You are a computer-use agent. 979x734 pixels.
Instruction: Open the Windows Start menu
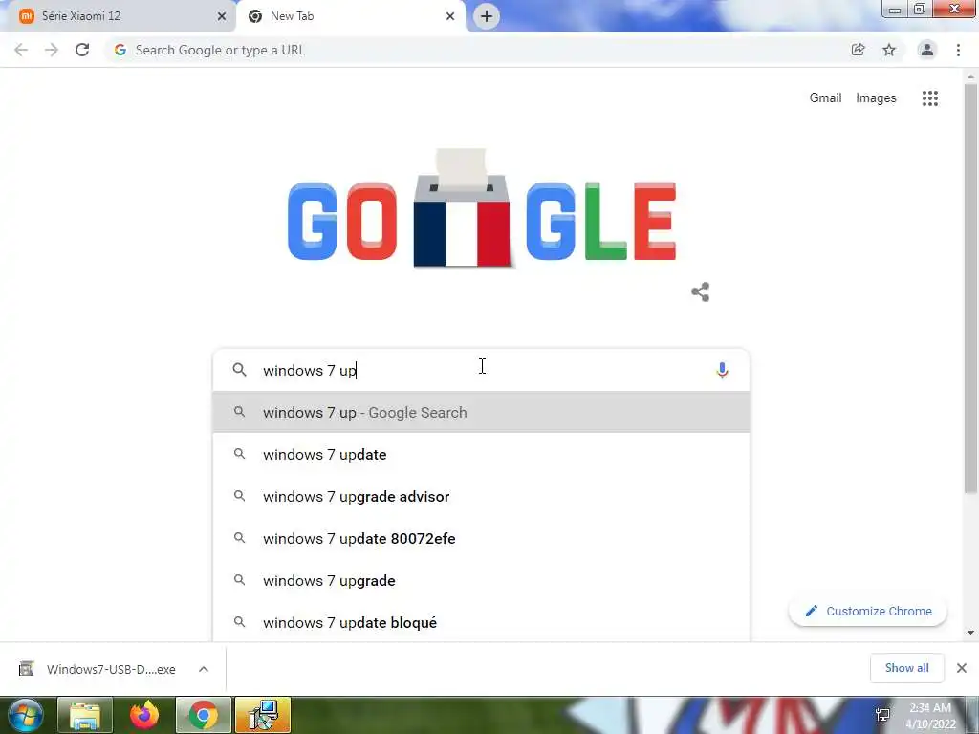[25, 715]
